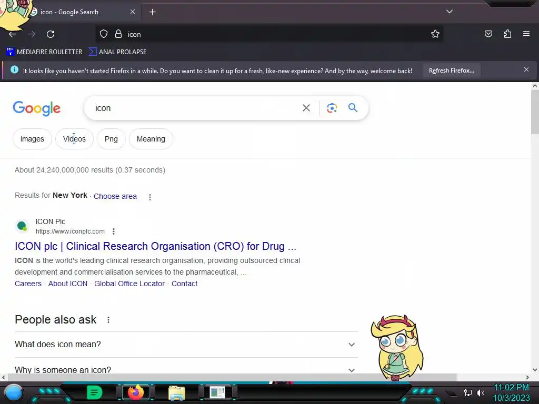Open the tracking protection shield
Image resolution: width=539 pixels, height=404 pixels.
click(x=104, y=34)
